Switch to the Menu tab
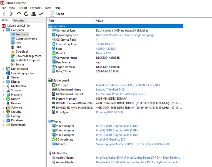The height and width of the screenshot is (167, 212). tap(6, 20)
